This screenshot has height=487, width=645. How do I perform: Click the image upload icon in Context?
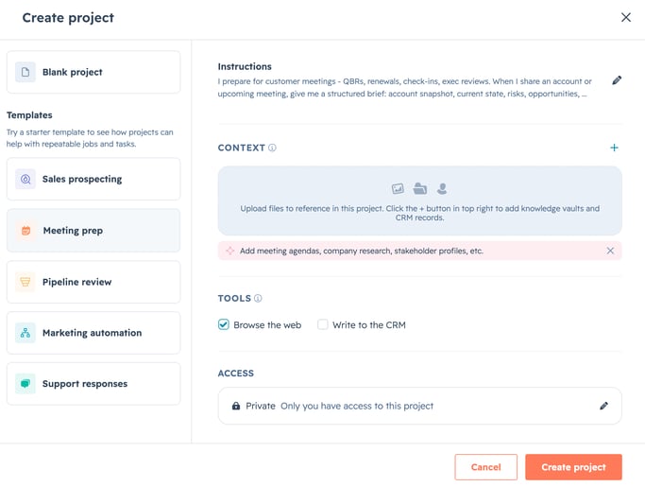click(x=398, y=189)
